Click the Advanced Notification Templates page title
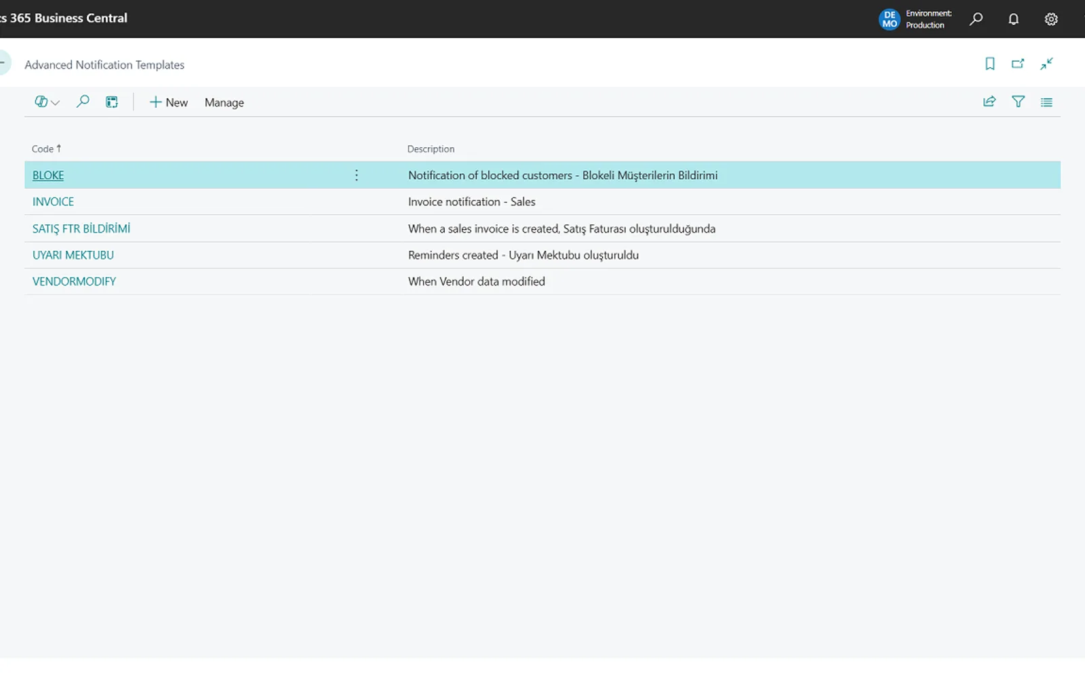 tap(104, 65)
